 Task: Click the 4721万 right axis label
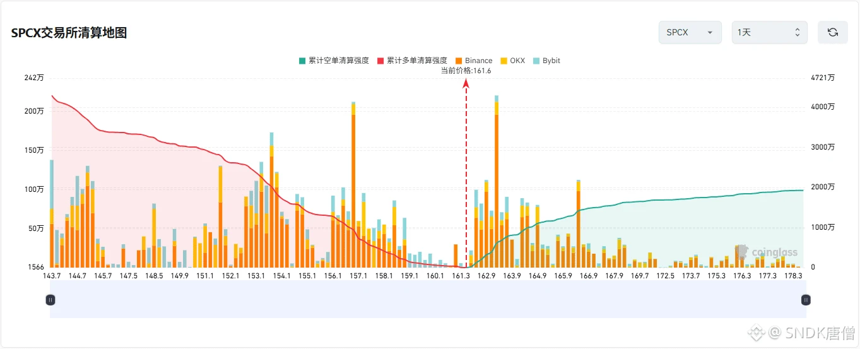click(823, 78)
